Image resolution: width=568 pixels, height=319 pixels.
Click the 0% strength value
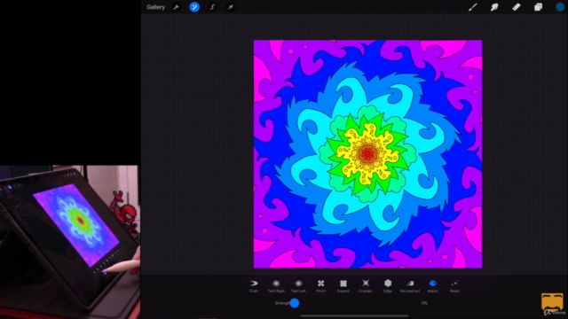(x=424, y=303)
